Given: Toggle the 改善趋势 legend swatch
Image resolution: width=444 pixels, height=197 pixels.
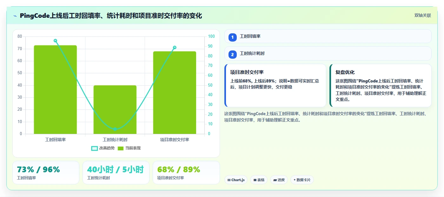Looking at the screenshot, I should click(94, 148).
